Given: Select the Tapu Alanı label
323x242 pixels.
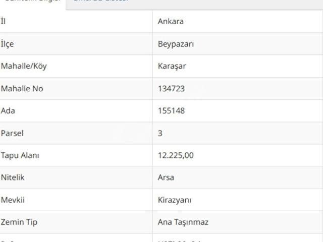Looking at the screenshot, I should (x=20, y=155).
